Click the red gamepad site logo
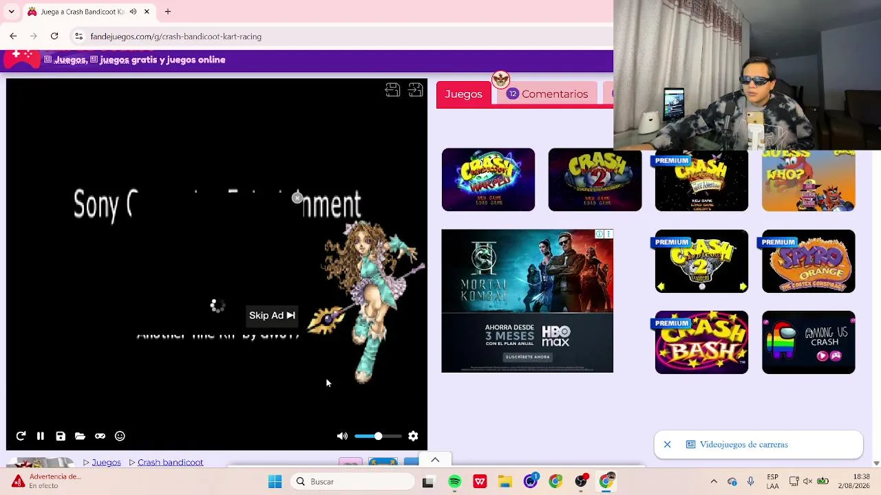This screenshot has width=881, height=495. click(21, 58)
